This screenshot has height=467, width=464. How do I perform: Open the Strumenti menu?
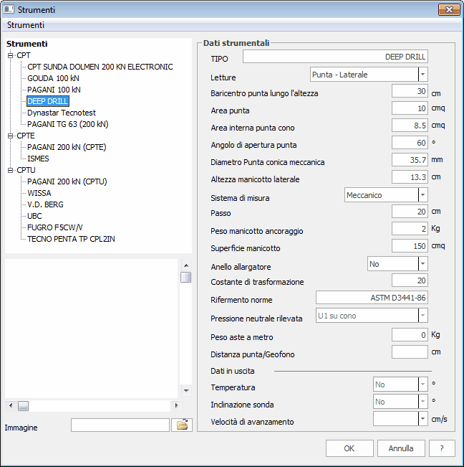click(26, 25)
